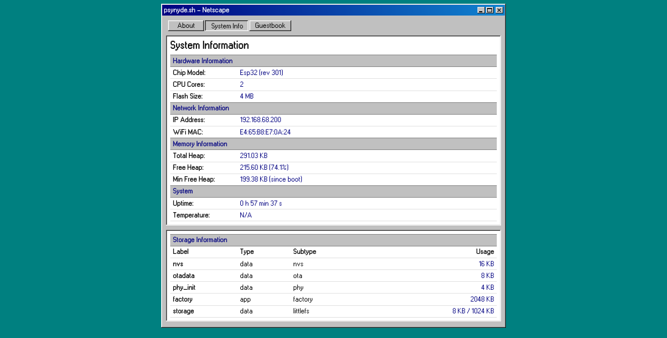Click the Storage Information table header
667x338 pixels.
click(200, 240)
